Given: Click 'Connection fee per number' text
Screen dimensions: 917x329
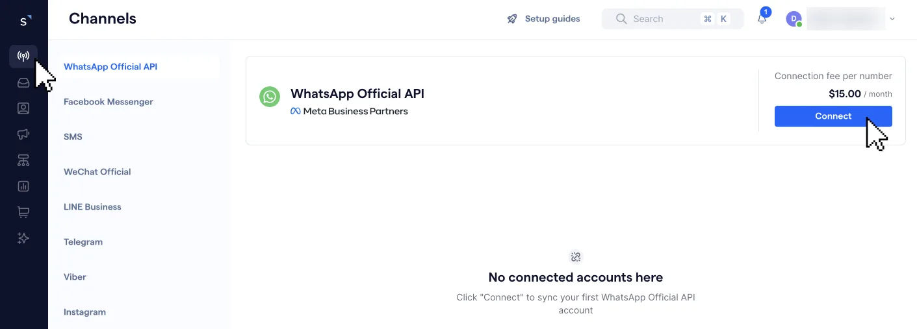Looking at the screenshot, I should click(x=833, y=76).
